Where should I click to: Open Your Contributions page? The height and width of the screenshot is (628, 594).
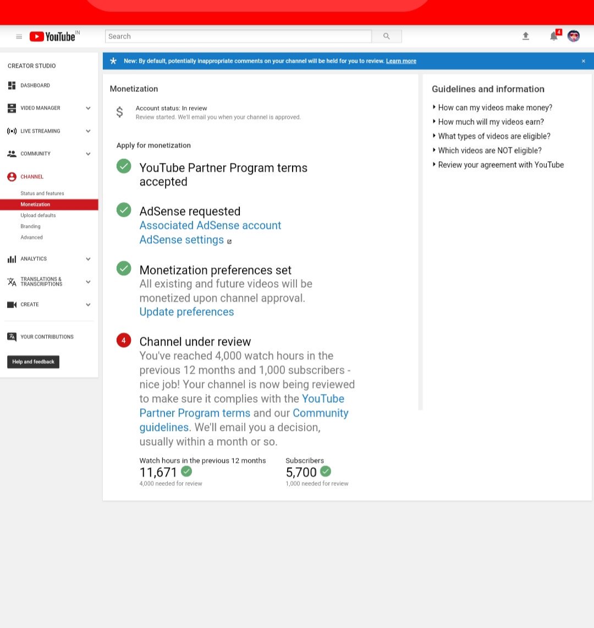47,337
